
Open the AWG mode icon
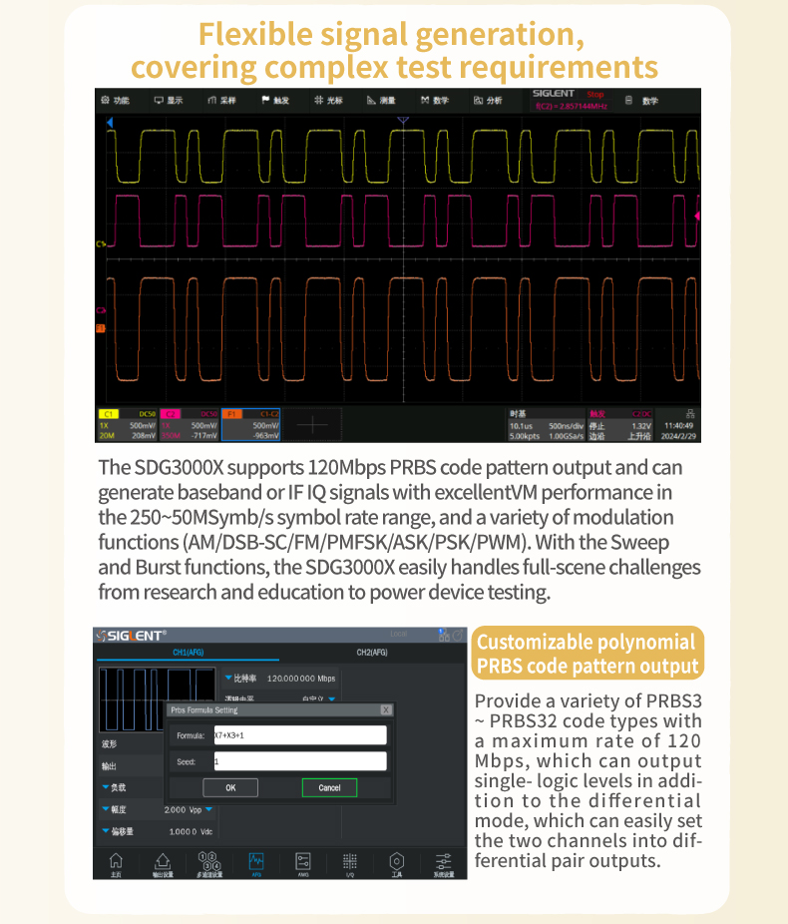(x=303, y=862)
